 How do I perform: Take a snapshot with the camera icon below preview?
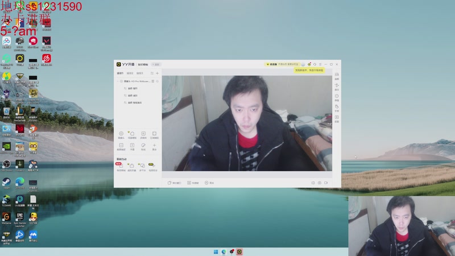tap(320, 183)
